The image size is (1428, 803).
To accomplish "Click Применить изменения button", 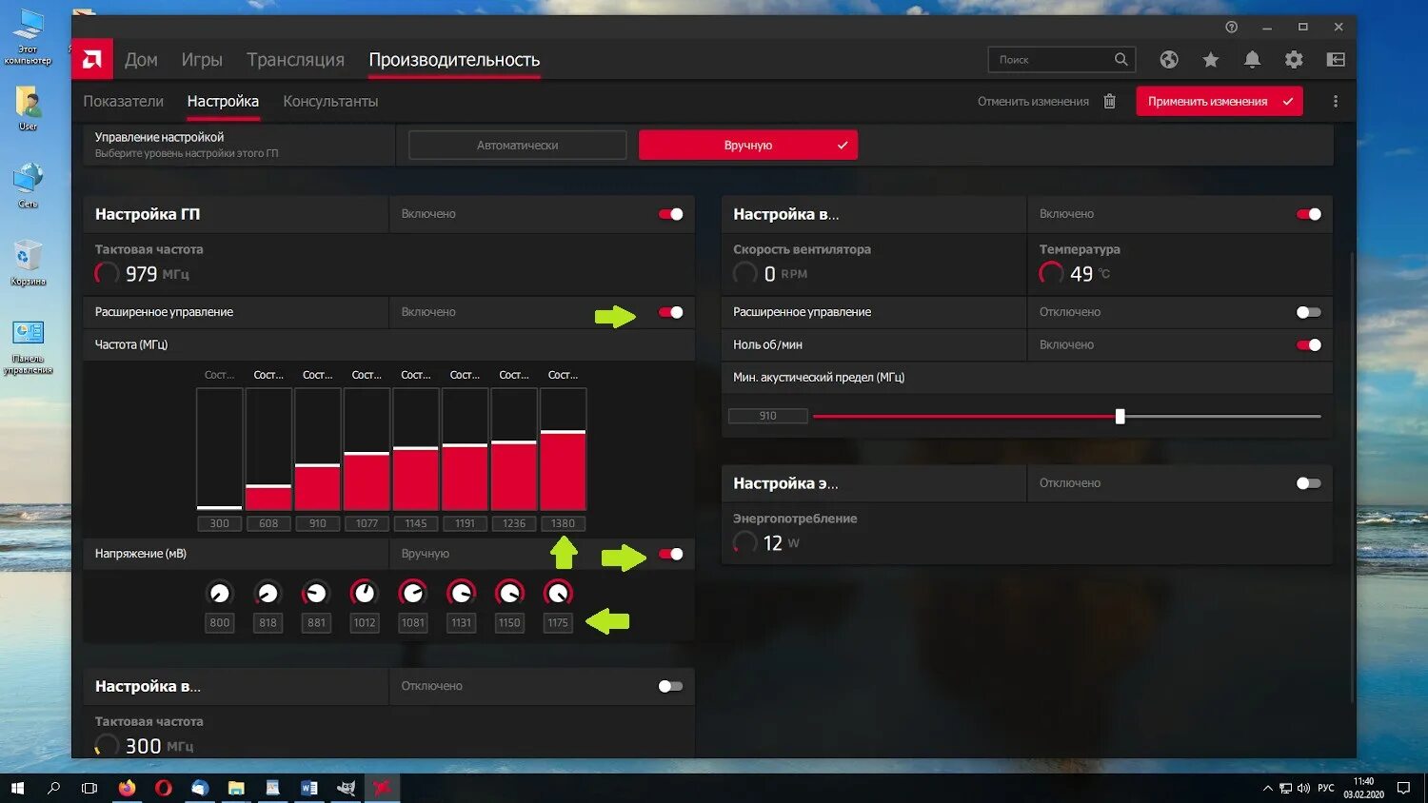I will coord(1220,101).
